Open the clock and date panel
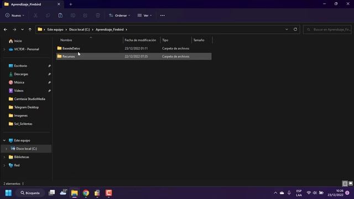The width and height of the screenshot is (354, 199). (x=336, y=193)
